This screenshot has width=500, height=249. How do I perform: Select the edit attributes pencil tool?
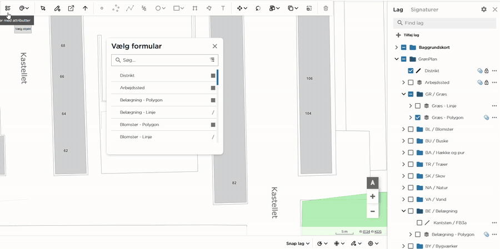pos(57,8)
